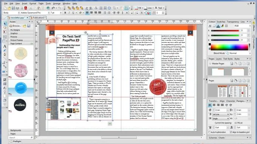Click the Hyperlink globe icon in toolbar
This screenshot has height=144, width=257.
tap(48, 8)
